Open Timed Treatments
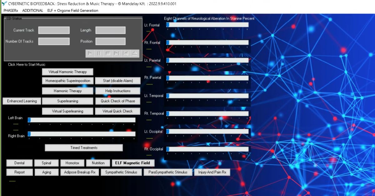This screenshot has width=375, height=196. (x=84, y=148)
